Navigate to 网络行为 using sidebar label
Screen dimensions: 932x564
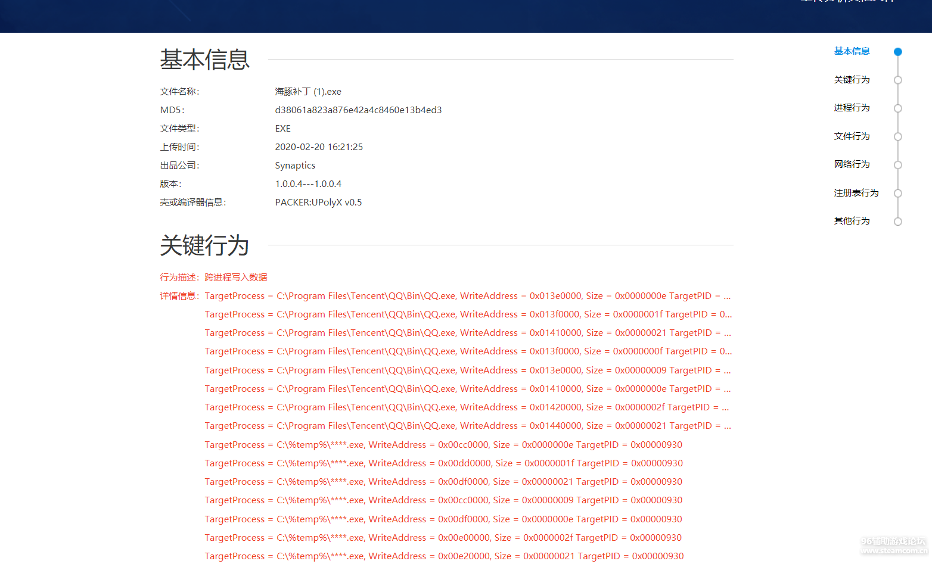pos(852,164)
